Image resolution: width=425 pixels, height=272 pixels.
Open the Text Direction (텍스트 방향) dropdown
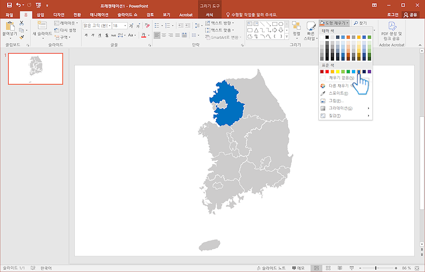click(x=219, y=23)
